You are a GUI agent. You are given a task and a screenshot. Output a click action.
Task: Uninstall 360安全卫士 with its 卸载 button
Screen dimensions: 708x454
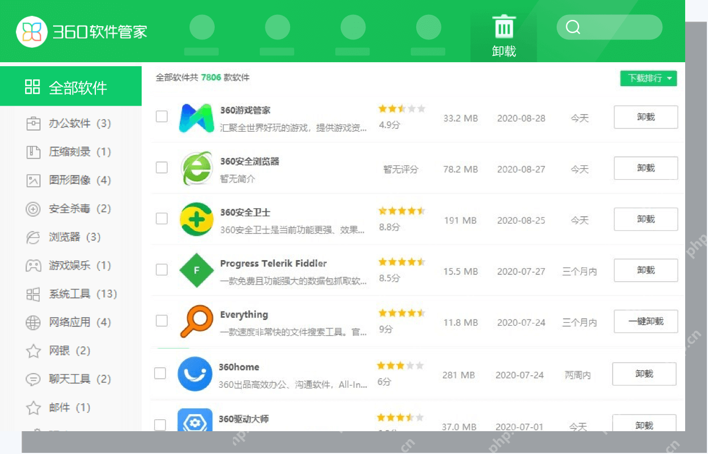[646, 219]
